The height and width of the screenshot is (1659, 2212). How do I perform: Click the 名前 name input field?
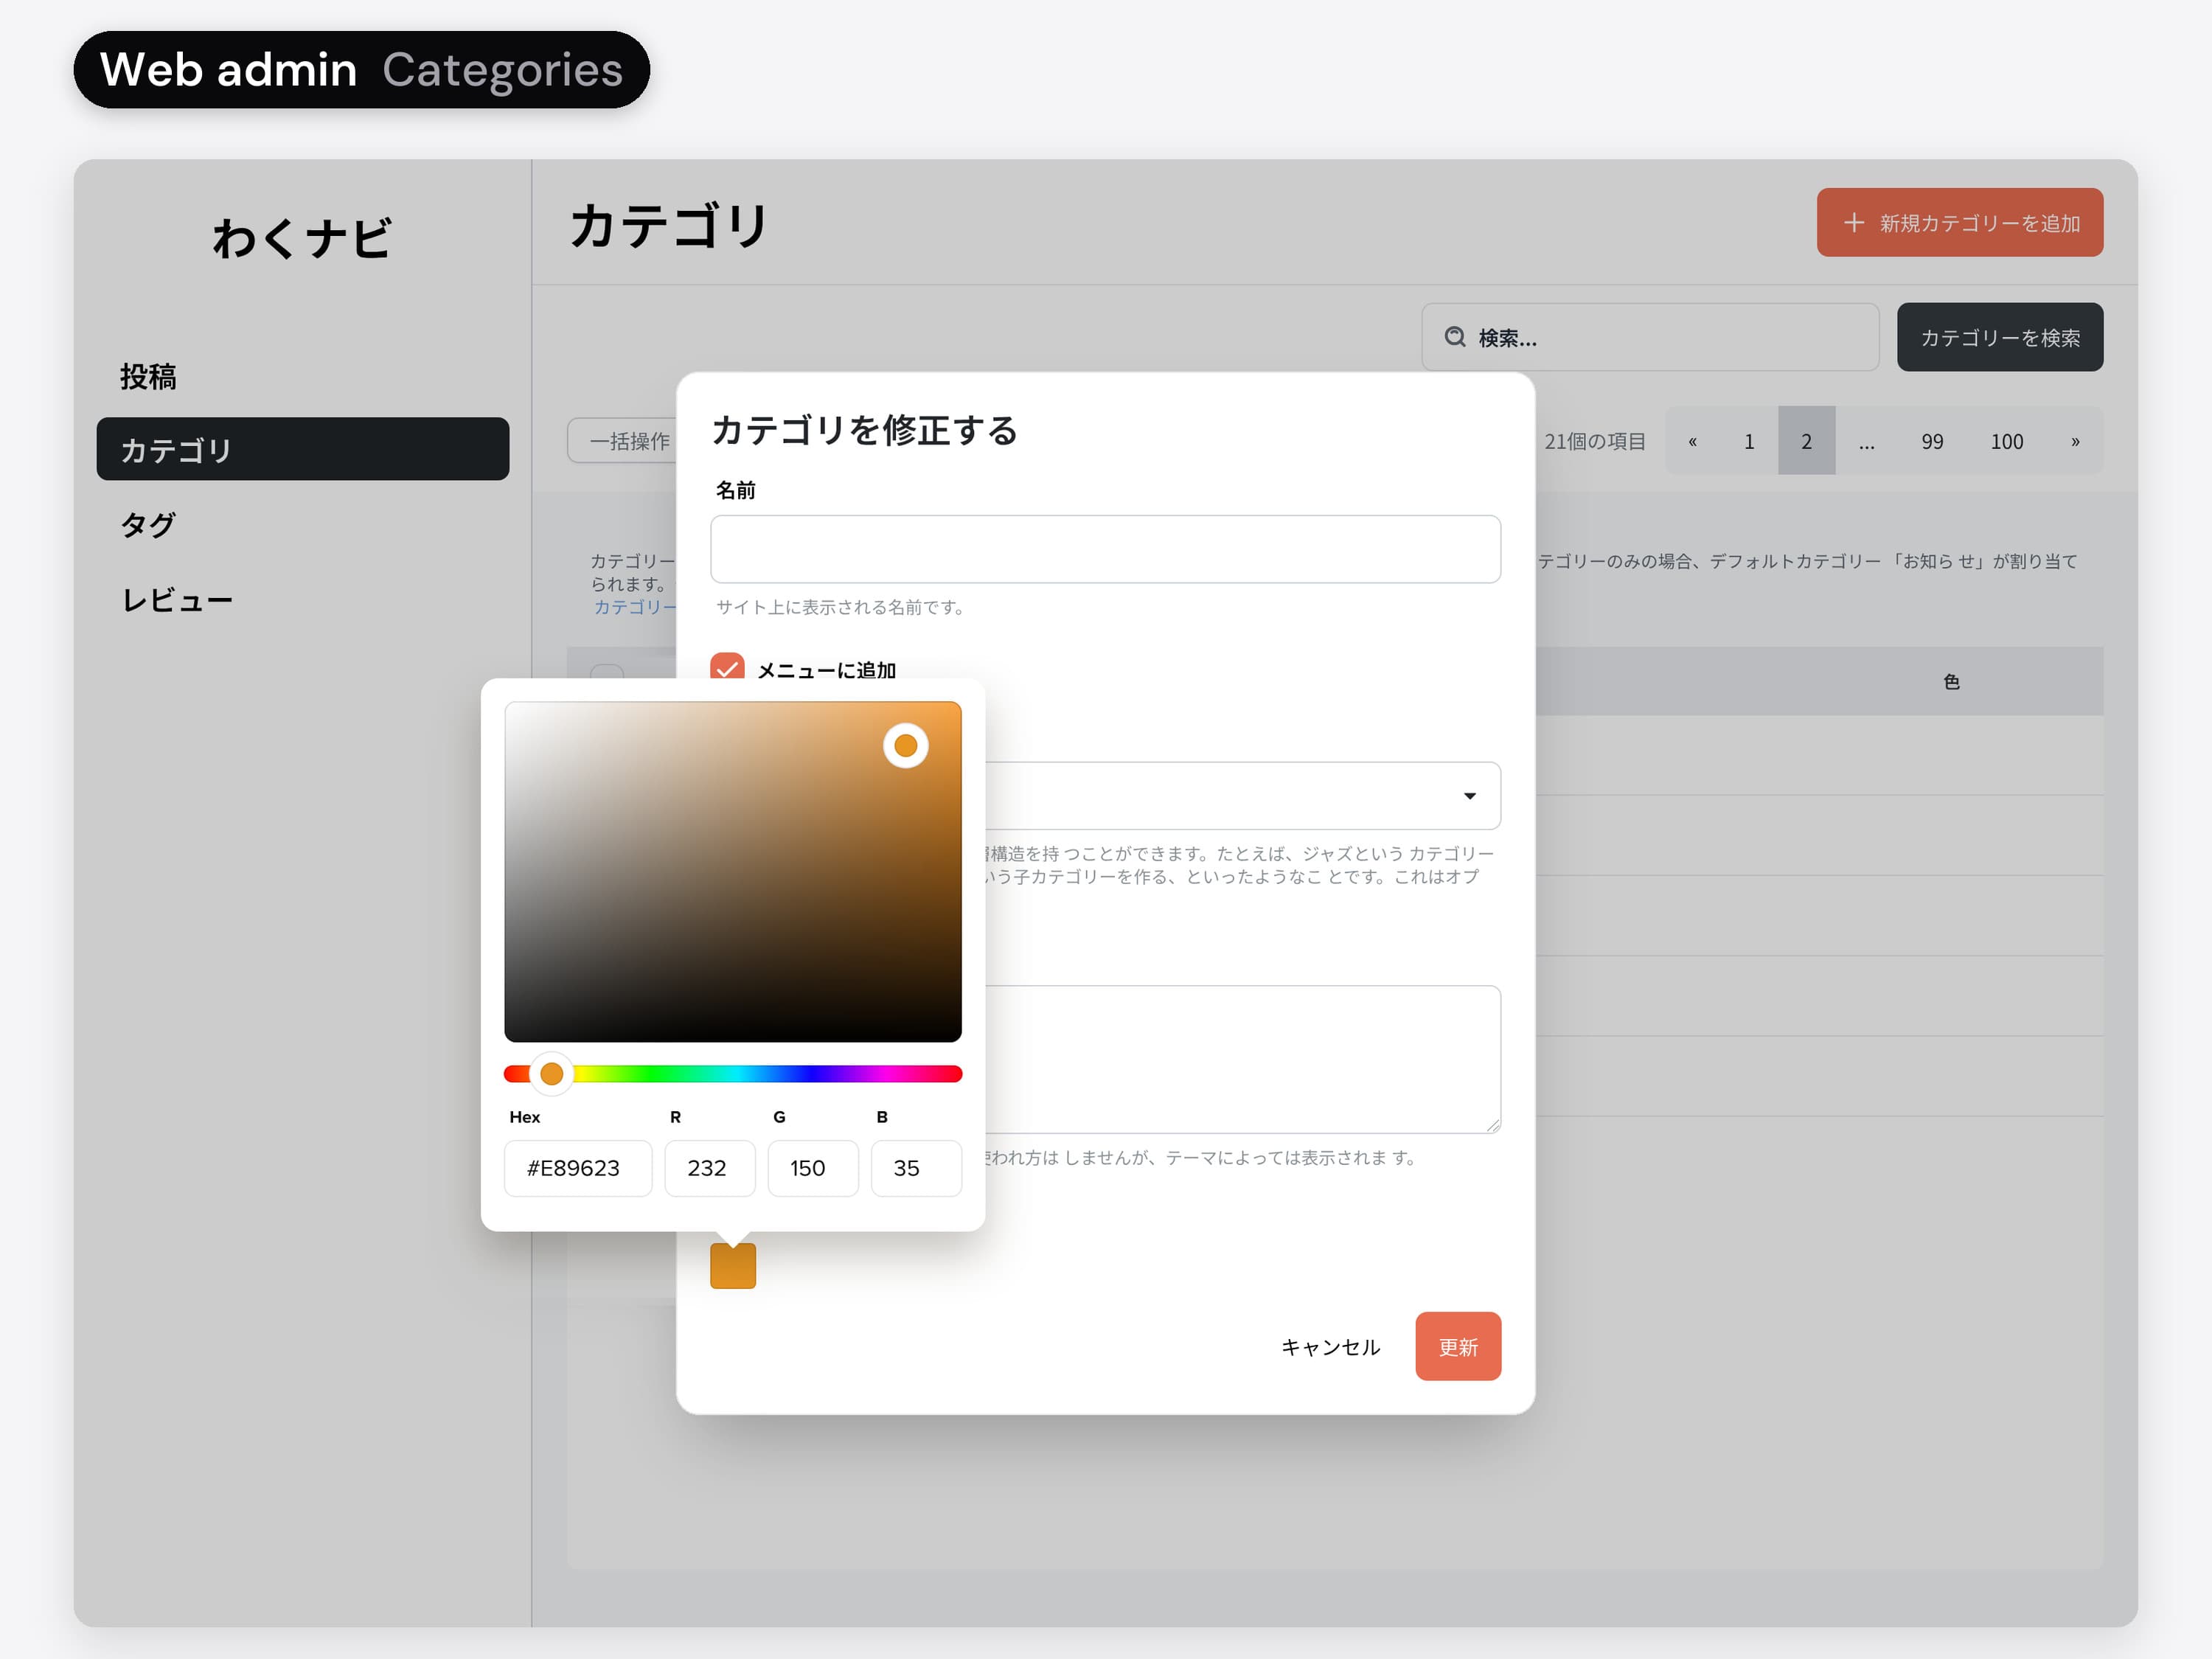click(x=1105, y=549)
